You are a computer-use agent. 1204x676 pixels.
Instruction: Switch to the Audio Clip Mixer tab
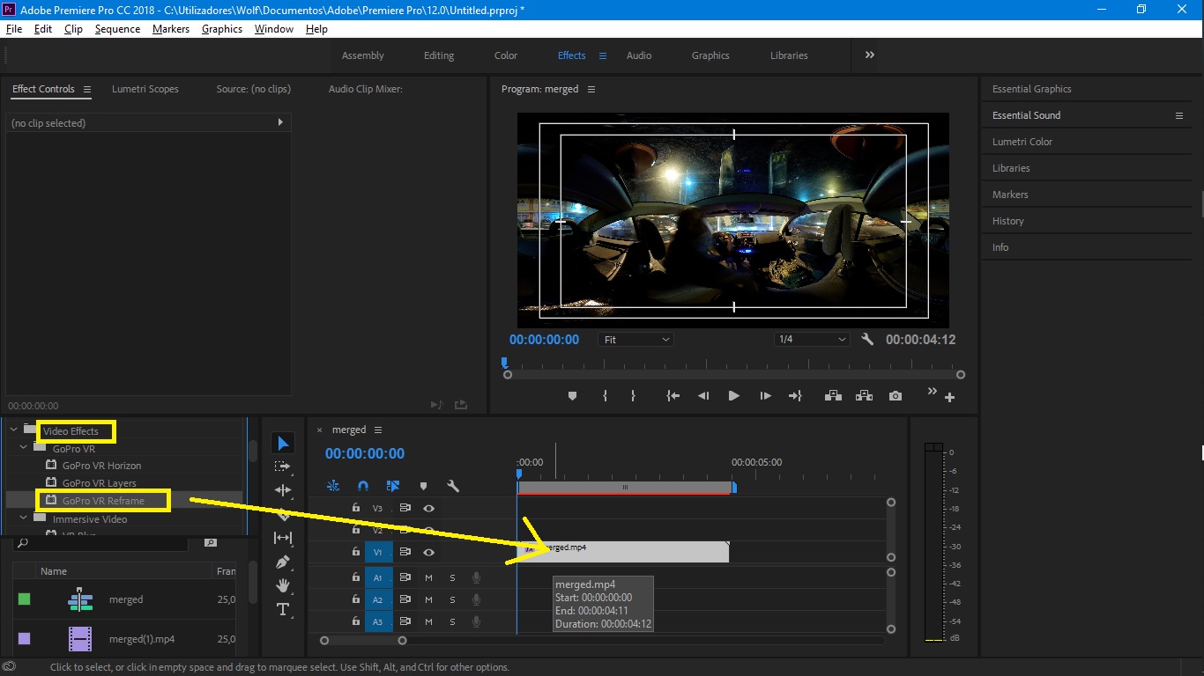point(366,89)
